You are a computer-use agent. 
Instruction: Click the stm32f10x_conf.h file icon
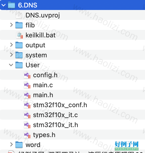pos(27,105)
